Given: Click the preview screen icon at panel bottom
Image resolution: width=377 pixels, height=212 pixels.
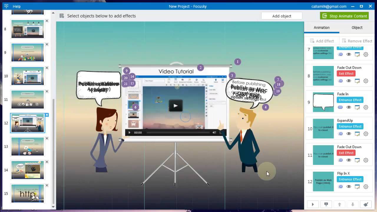Looking at the screenshot, I should point(326,204).
